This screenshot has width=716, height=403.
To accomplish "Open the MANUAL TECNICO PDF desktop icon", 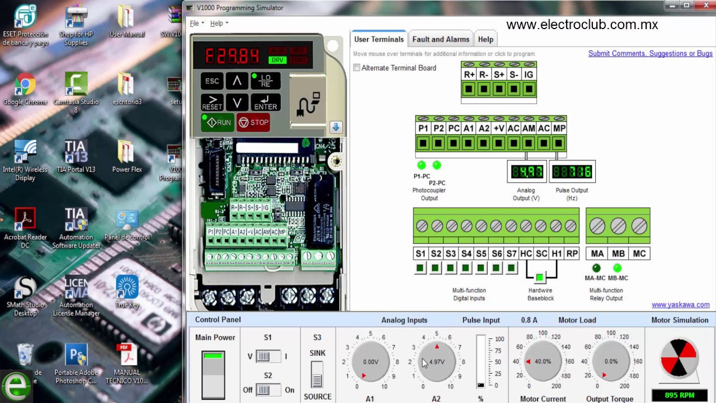I will (x=127, y=364).
